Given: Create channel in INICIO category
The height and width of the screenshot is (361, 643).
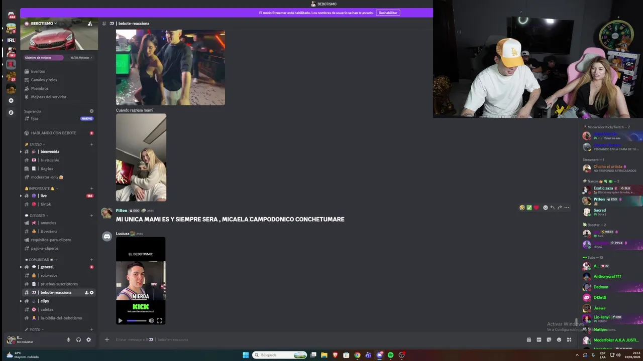Looking at the screenshot, I should click(x=91, y=144).
